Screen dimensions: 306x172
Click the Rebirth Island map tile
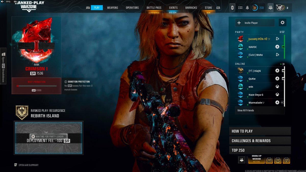pyautogui.click(x=48, y=138)
